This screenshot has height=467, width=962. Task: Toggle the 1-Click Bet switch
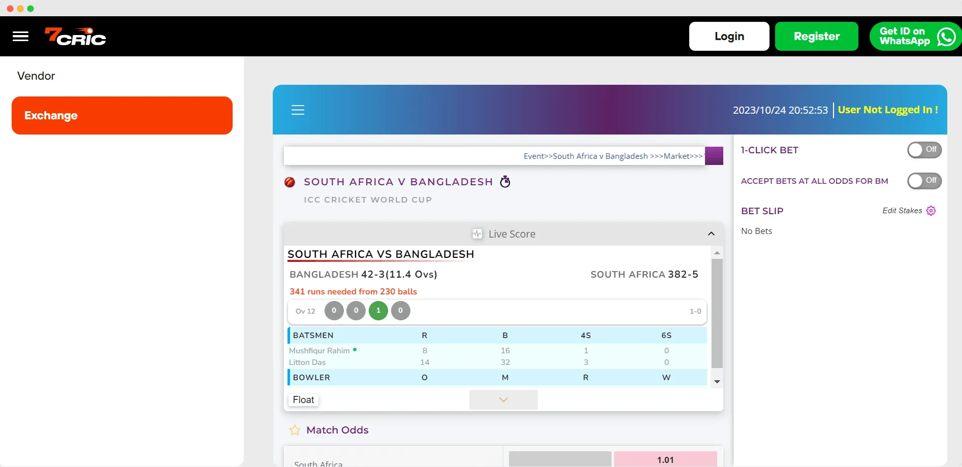(924, 150)
